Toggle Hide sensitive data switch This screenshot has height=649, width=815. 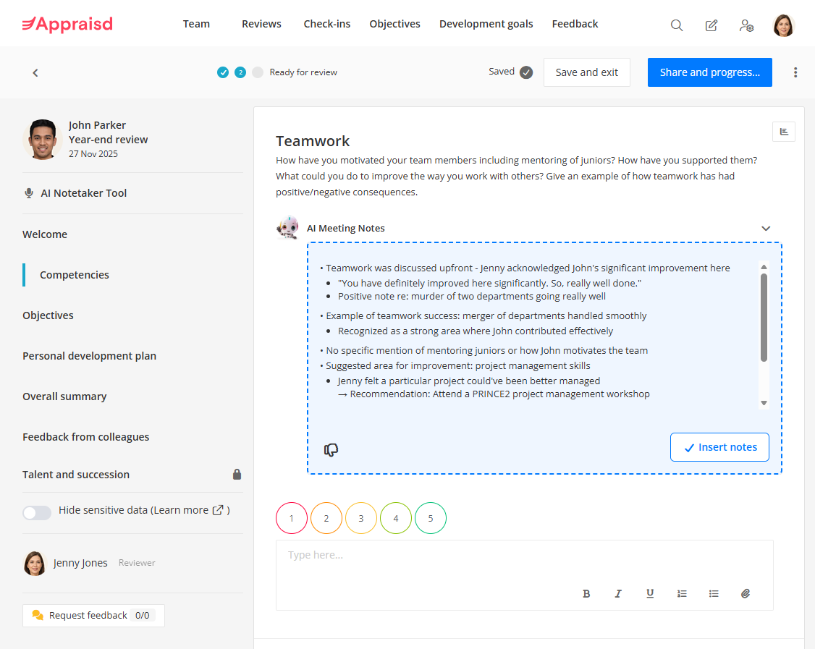point(37,512)
